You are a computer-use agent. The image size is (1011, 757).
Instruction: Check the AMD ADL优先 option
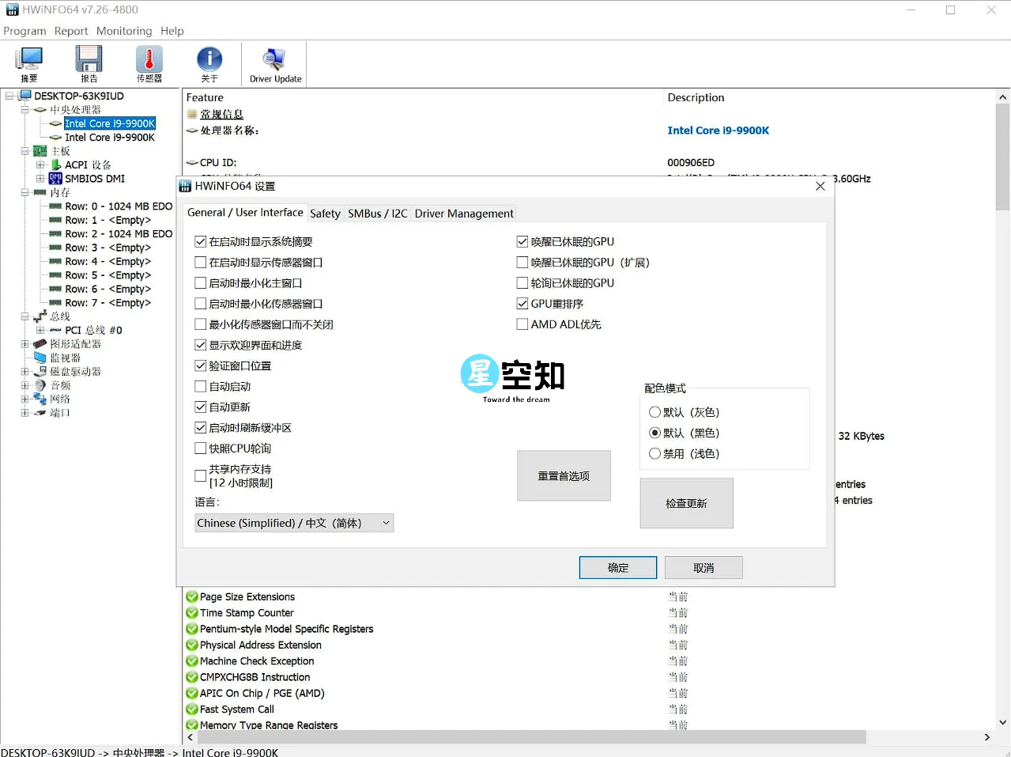click(x=522, y=324)
